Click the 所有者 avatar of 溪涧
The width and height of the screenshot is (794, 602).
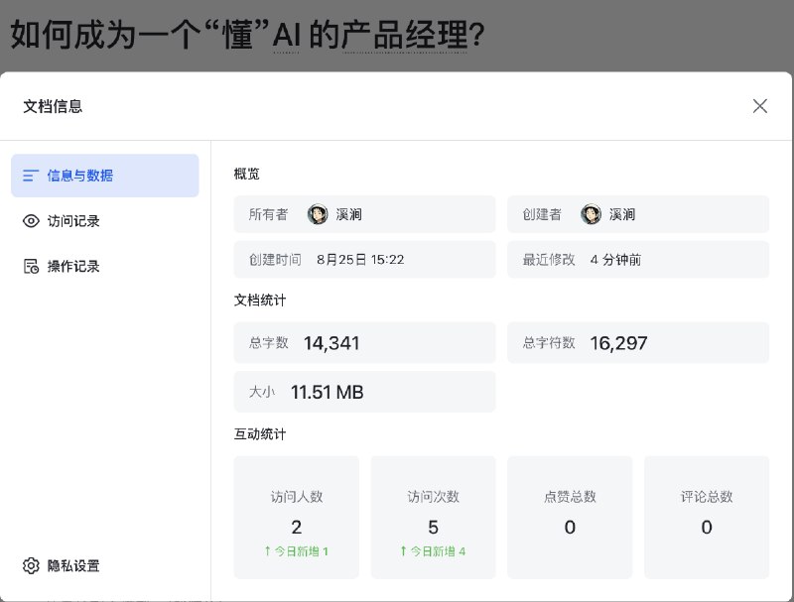point(318,214)
